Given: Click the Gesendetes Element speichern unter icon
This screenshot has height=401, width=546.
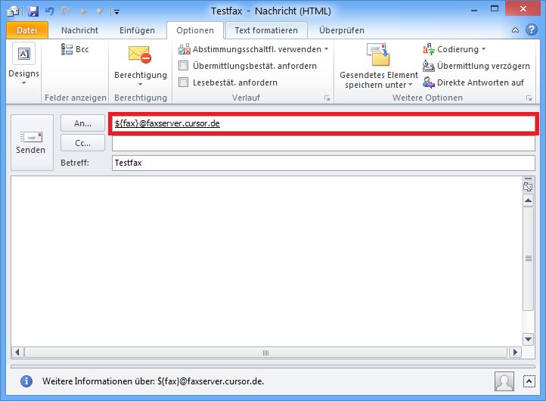Looking at the screenshot, I should 378,54.
